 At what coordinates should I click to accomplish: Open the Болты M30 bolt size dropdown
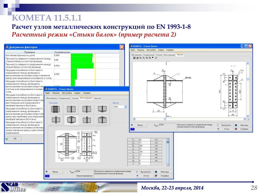pyautogui.click(x=125, y=107)
